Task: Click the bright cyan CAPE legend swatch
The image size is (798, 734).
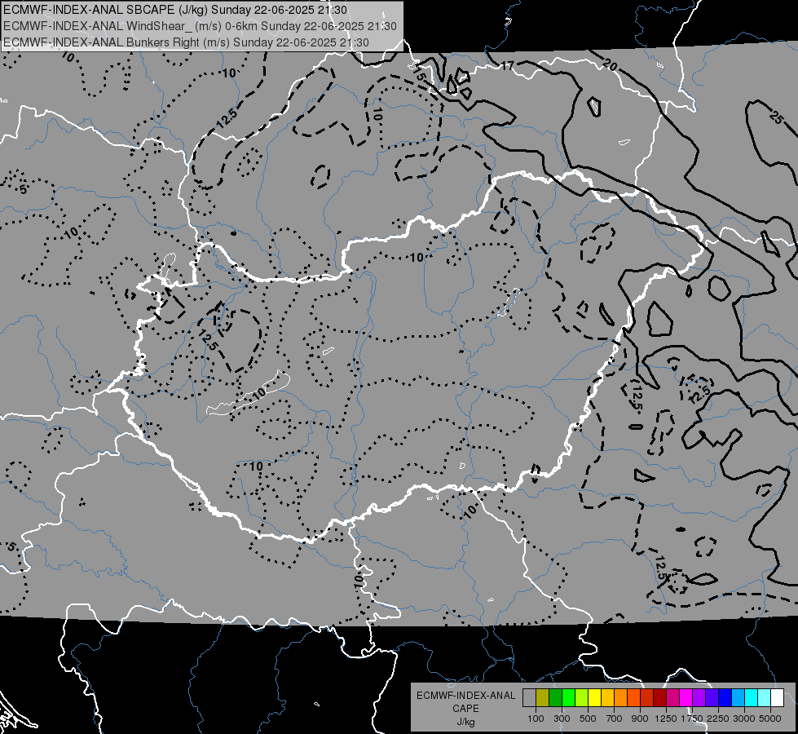Action: point(752,697)
